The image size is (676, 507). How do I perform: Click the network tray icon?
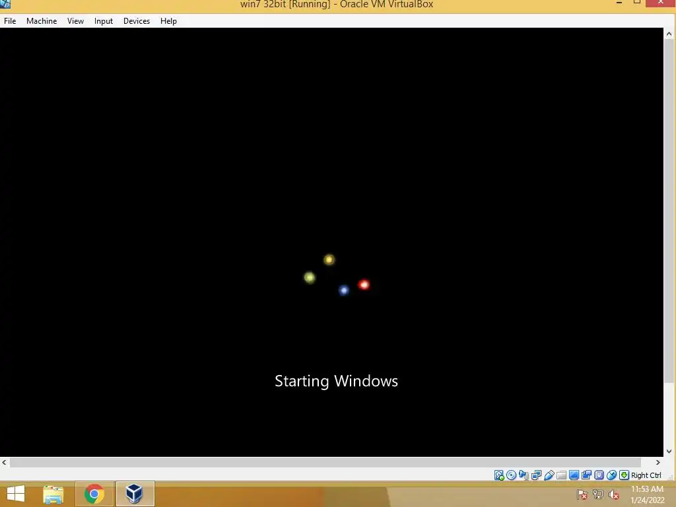[x=598, y=494]
